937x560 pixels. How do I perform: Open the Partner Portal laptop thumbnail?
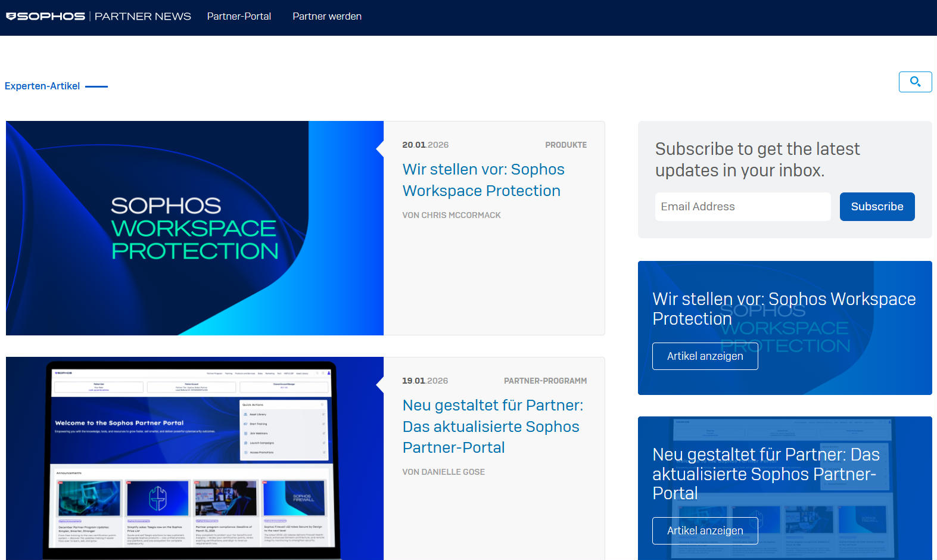pos(194,458)
